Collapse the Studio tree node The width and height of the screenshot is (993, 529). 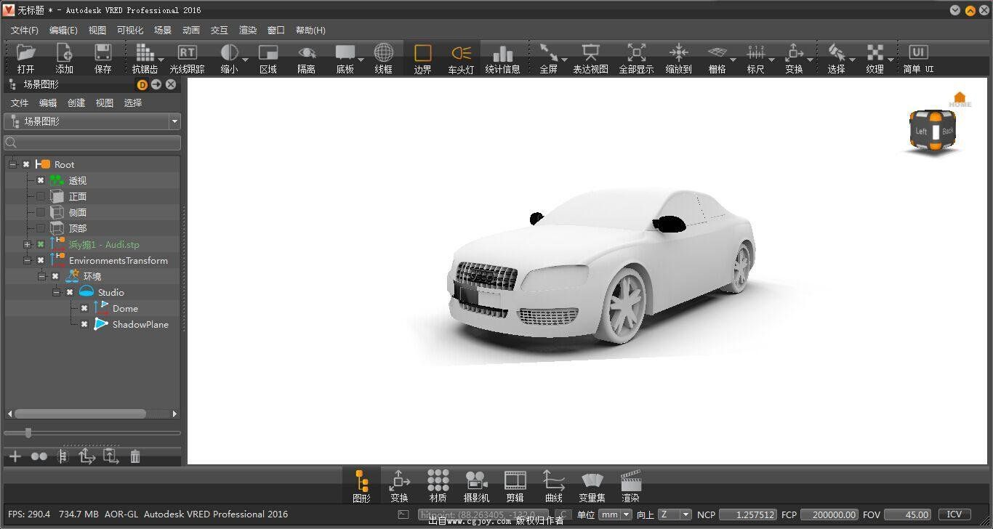[x=57, y=292]
